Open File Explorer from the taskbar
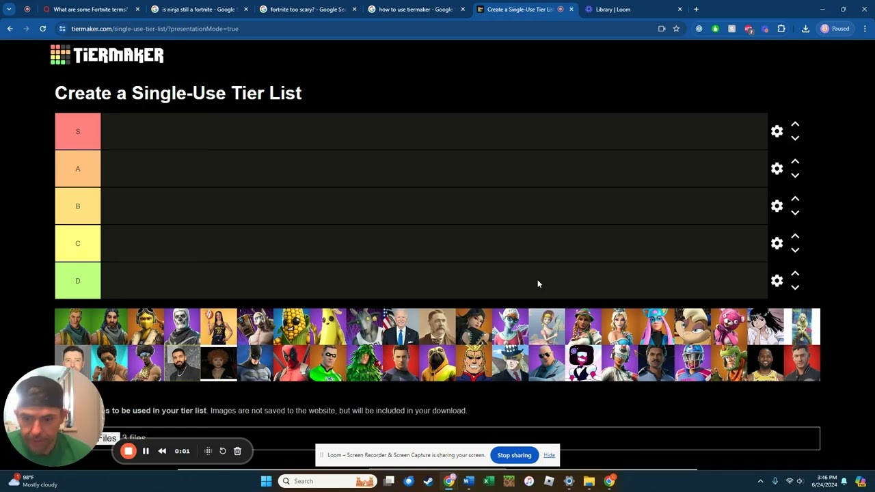Screen dimensions: 875x492 pos(589,481)
